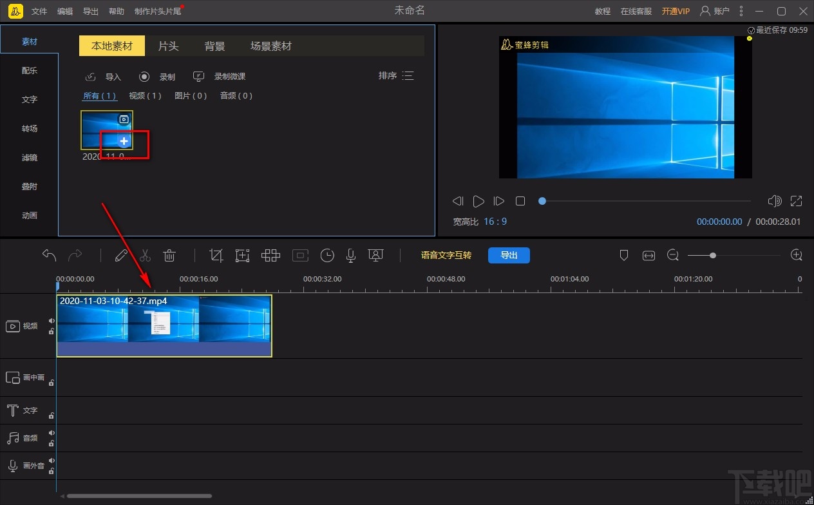Open the 账户 account menu
Screen dimensions: 814x505
pos(715,11)
